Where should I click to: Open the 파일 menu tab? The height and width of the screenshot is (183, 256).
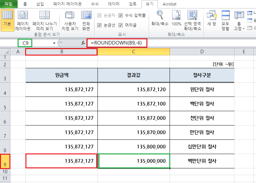8,4
